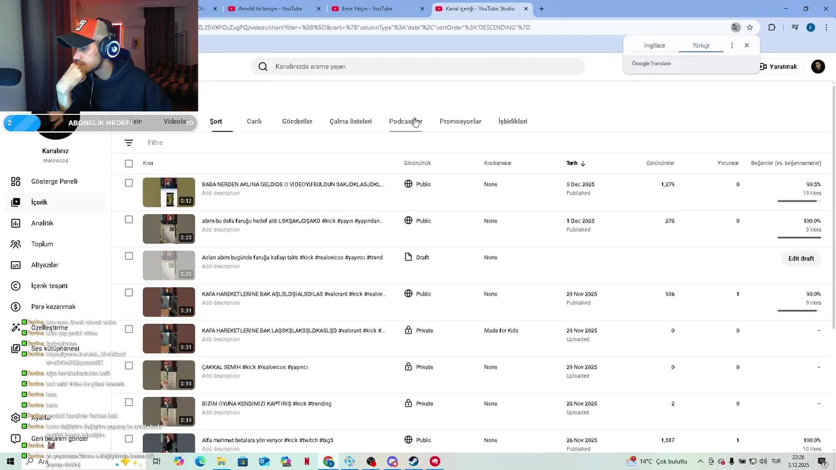Viewport: 836px width, 470px height.
Task: Open Outlook from the taskbar
Action: 264,462
